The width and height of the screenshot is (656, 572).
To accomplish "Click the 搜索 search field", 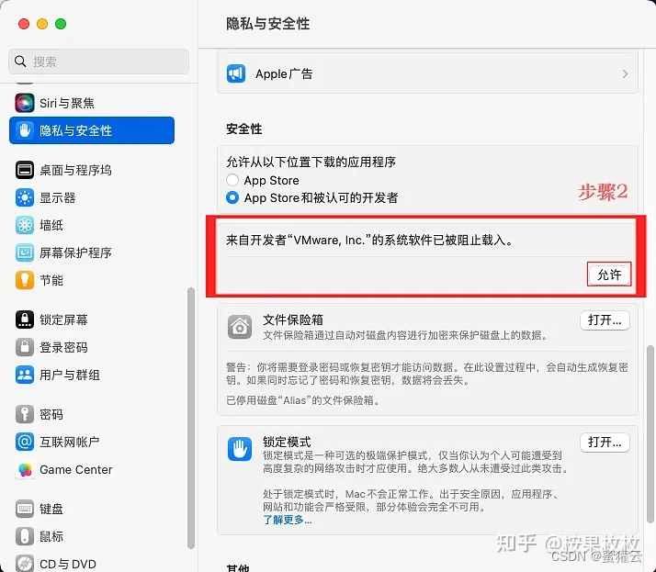I will 98,62.
